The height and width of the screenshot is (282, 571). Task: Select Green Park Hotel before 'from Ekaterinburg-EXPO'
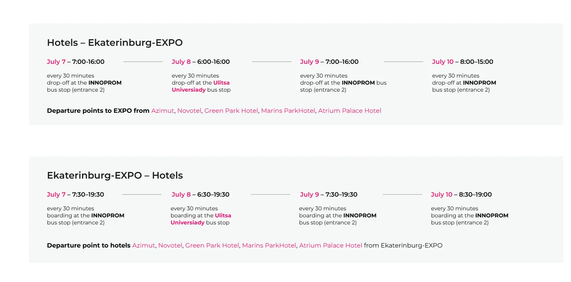pos(212,246)
